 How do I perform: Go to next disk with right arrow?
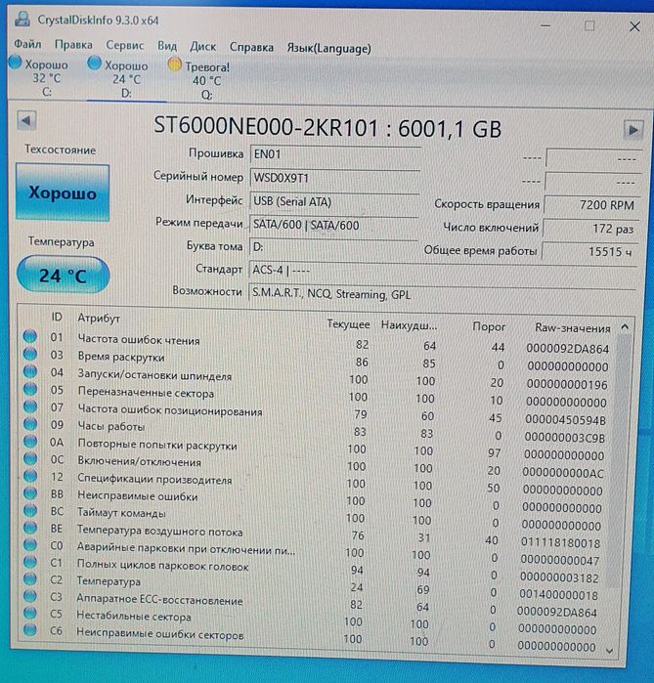632,129
